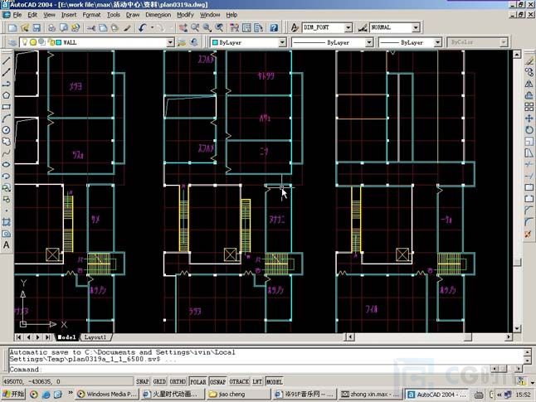The width and height of the screenshot is (536, 402).
Task: Switch to the Model tab
Action: pyautogui.click(x=66, y=337)
